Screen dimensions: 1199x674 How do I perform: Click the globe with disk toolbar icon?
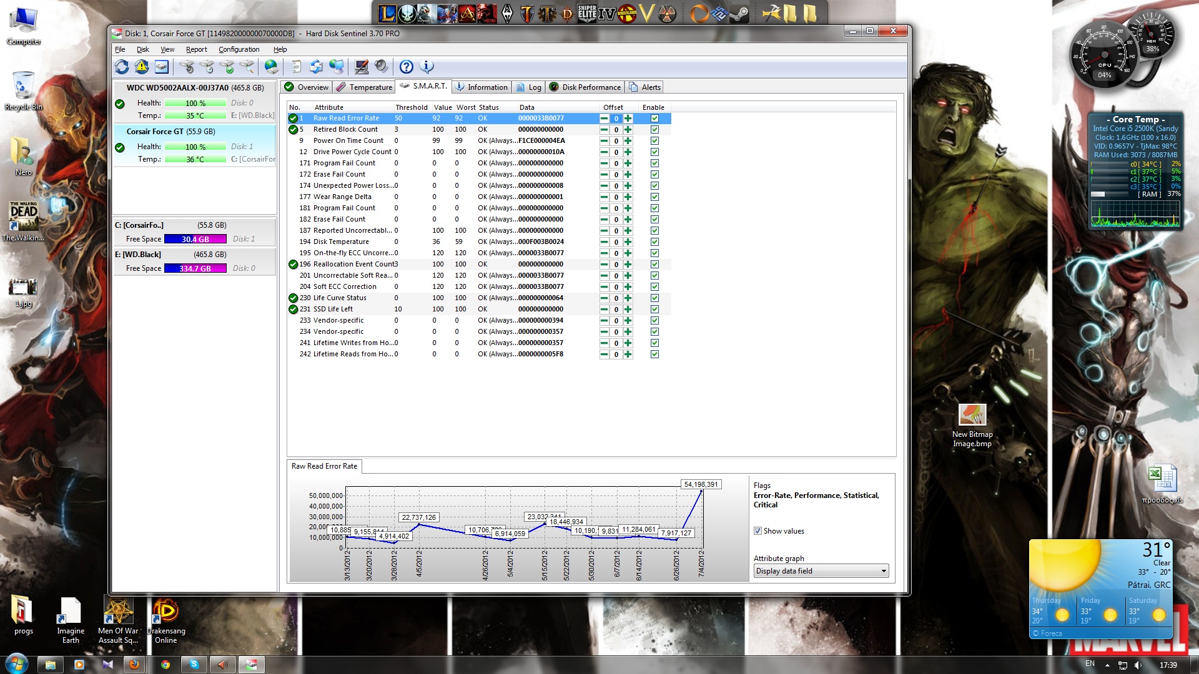(x=271, y=67)
